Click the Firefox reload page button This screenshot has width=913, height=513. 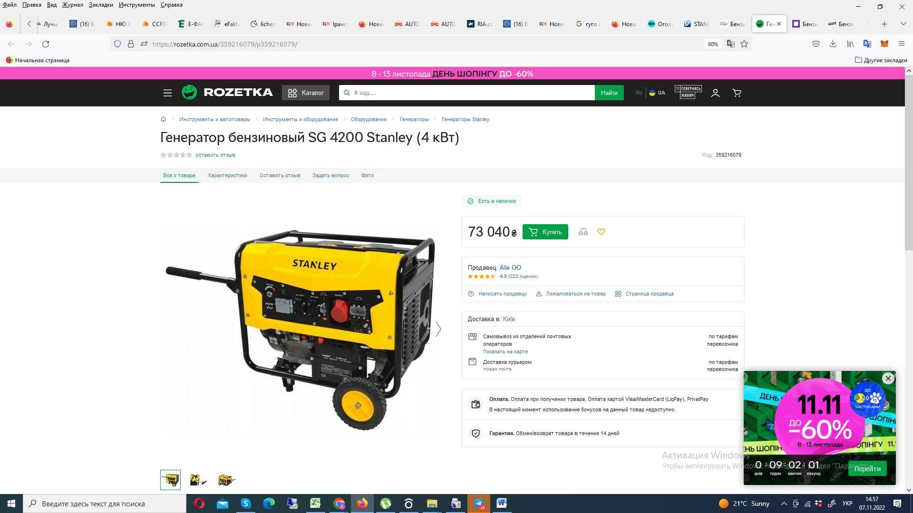point(46,44)
